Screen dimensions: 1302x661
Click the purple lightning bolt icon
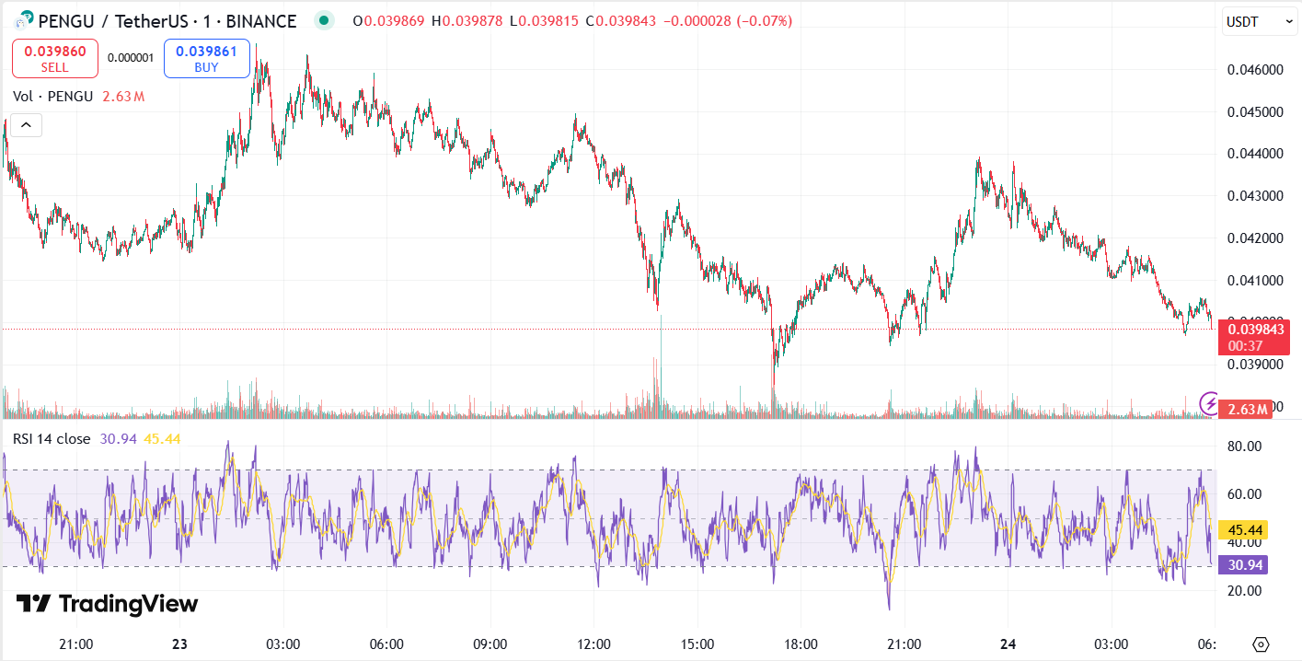pos(1211,402)
